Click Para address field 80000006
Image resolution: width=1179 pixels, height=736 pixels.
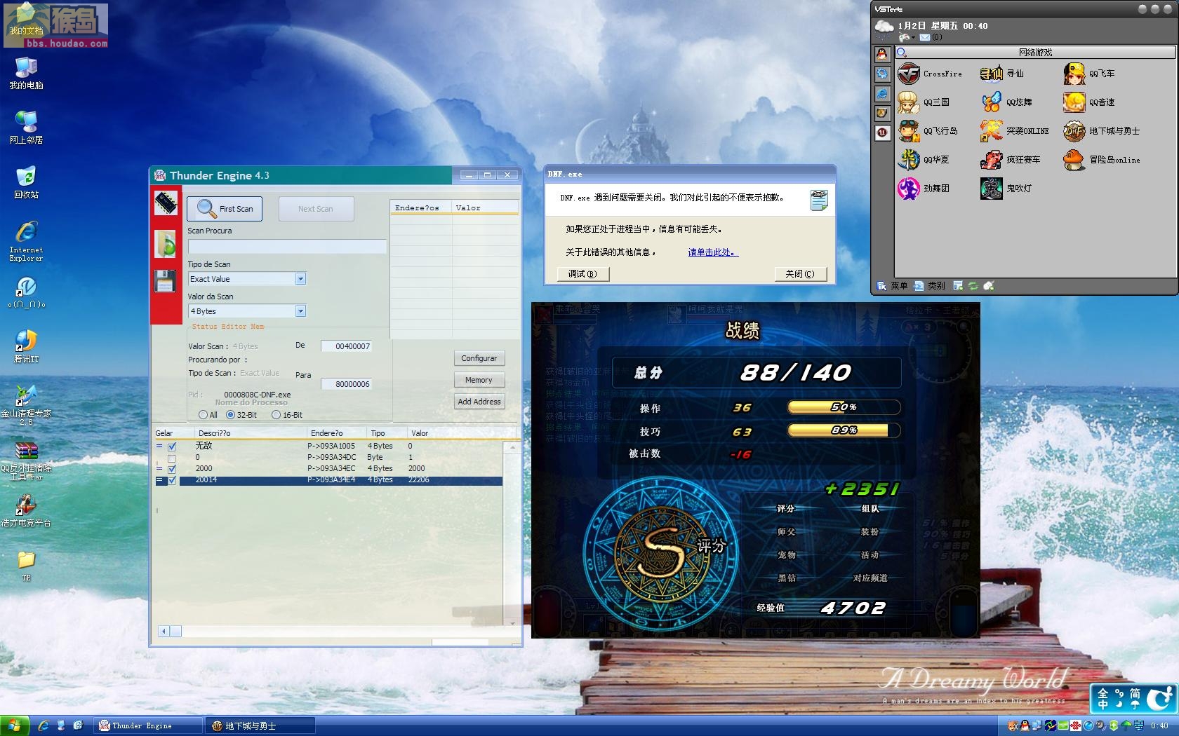tap(346, 384)
